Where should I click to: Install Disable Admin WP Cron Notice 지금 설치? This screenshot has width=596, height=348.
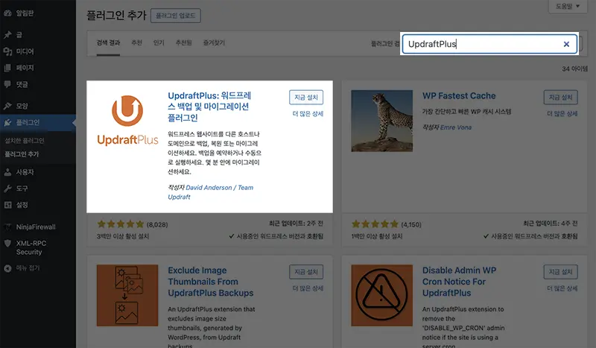point(561,272)
